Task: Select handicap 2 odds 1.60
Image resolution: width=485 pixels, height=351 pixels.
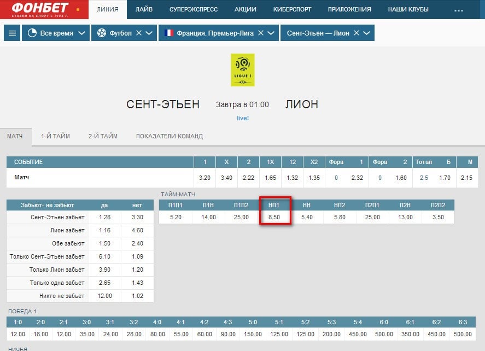Action: point(401,178)
